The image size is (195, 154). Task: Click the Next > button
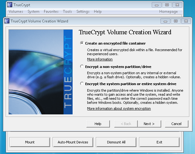tap(149, 124)
